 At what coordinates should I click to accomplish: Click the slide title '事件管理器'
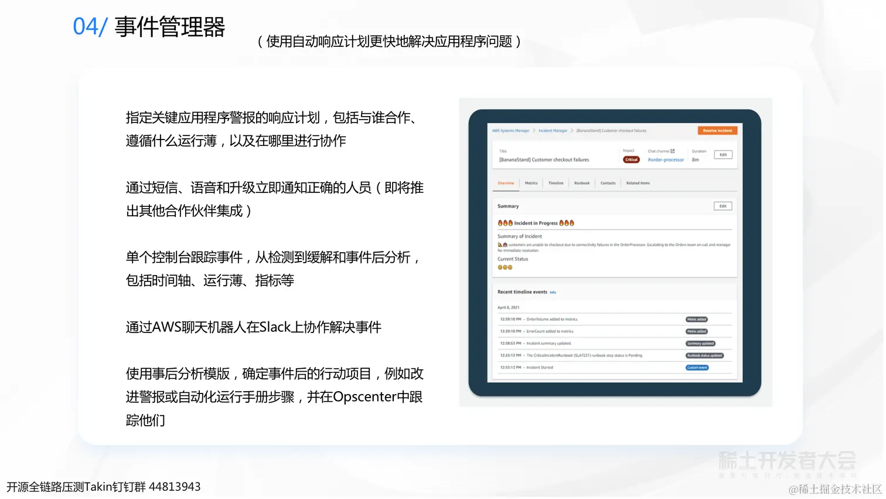170,27
